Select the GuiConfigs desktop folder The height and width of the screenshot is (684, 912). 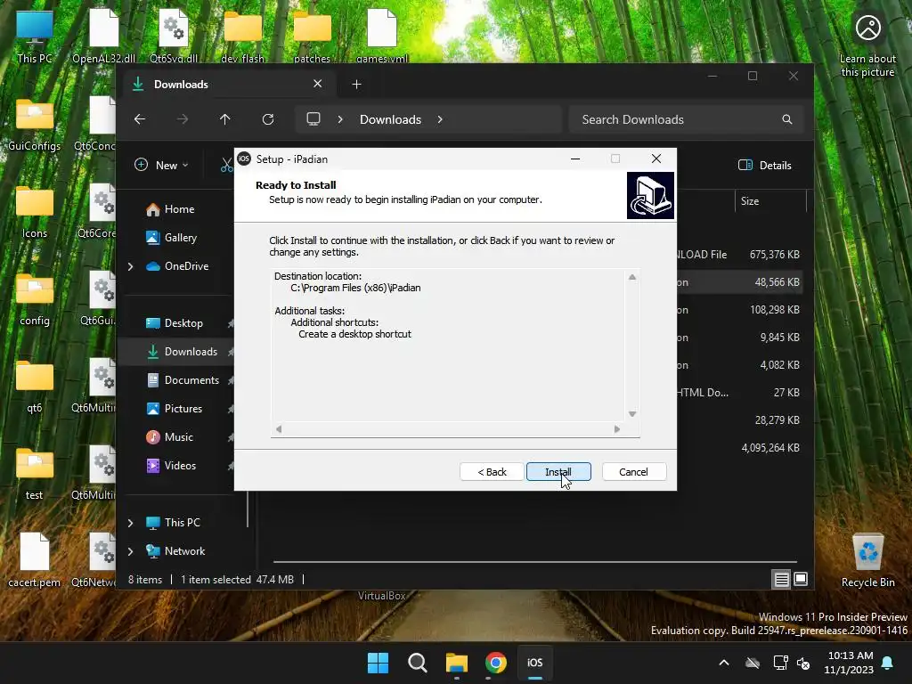[35, 125]
